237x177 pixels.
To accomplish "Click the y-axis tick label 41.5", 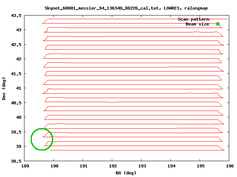I will [16, 74].
